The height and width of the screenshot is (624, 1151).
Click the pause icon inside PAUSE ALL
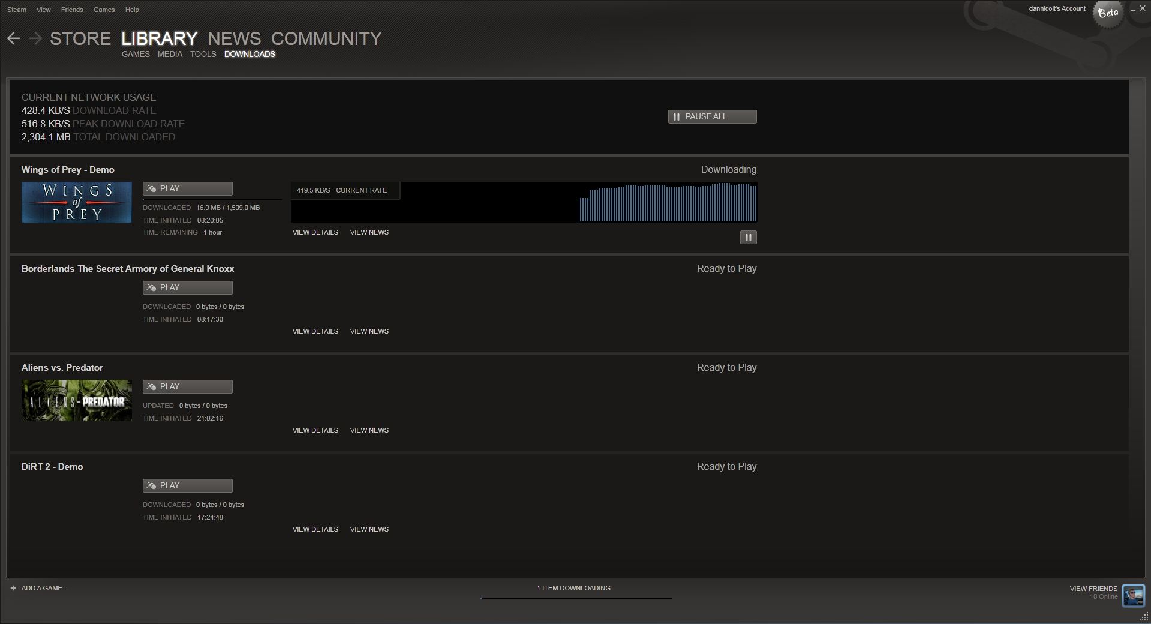click(x=677, y=116)
